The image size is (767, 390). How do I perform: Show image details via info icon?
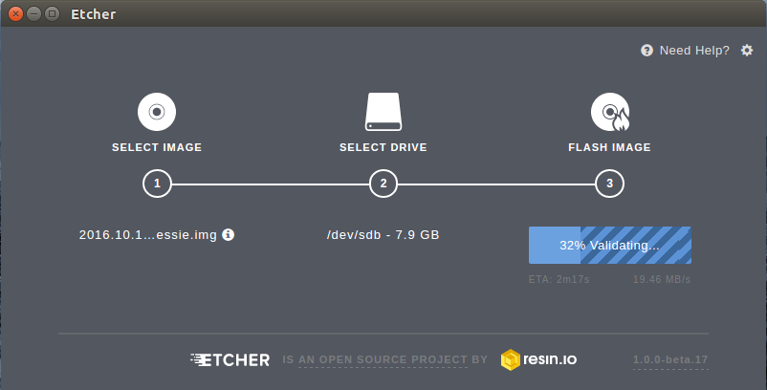click(228, 234)
